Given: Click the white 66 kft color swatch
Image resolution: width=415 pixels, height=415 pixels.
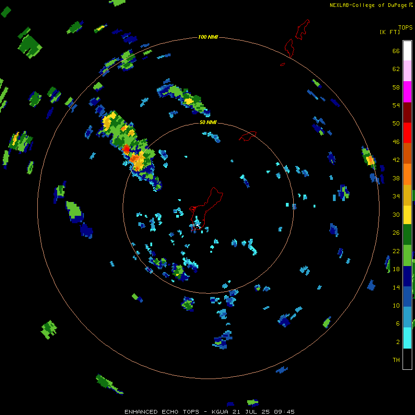Looking at the screenshot, I should [407, 51].
